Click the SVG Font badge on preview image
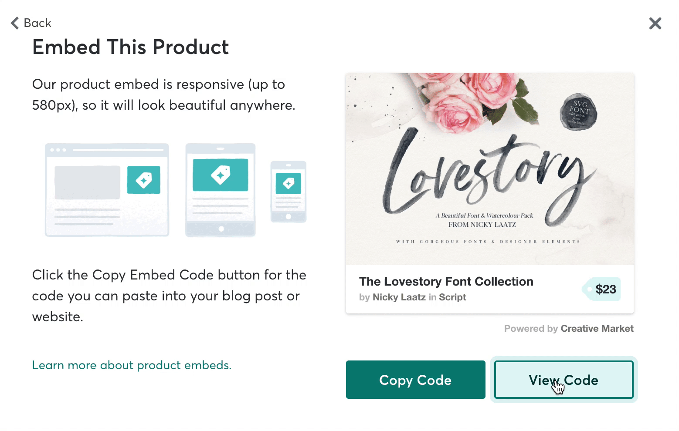The height and width of the screenshot is (431, 679). click(x=578, y=111)
